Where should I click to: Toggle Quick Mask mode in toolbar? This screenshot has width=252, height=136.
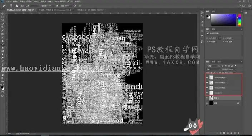(3, 92)
